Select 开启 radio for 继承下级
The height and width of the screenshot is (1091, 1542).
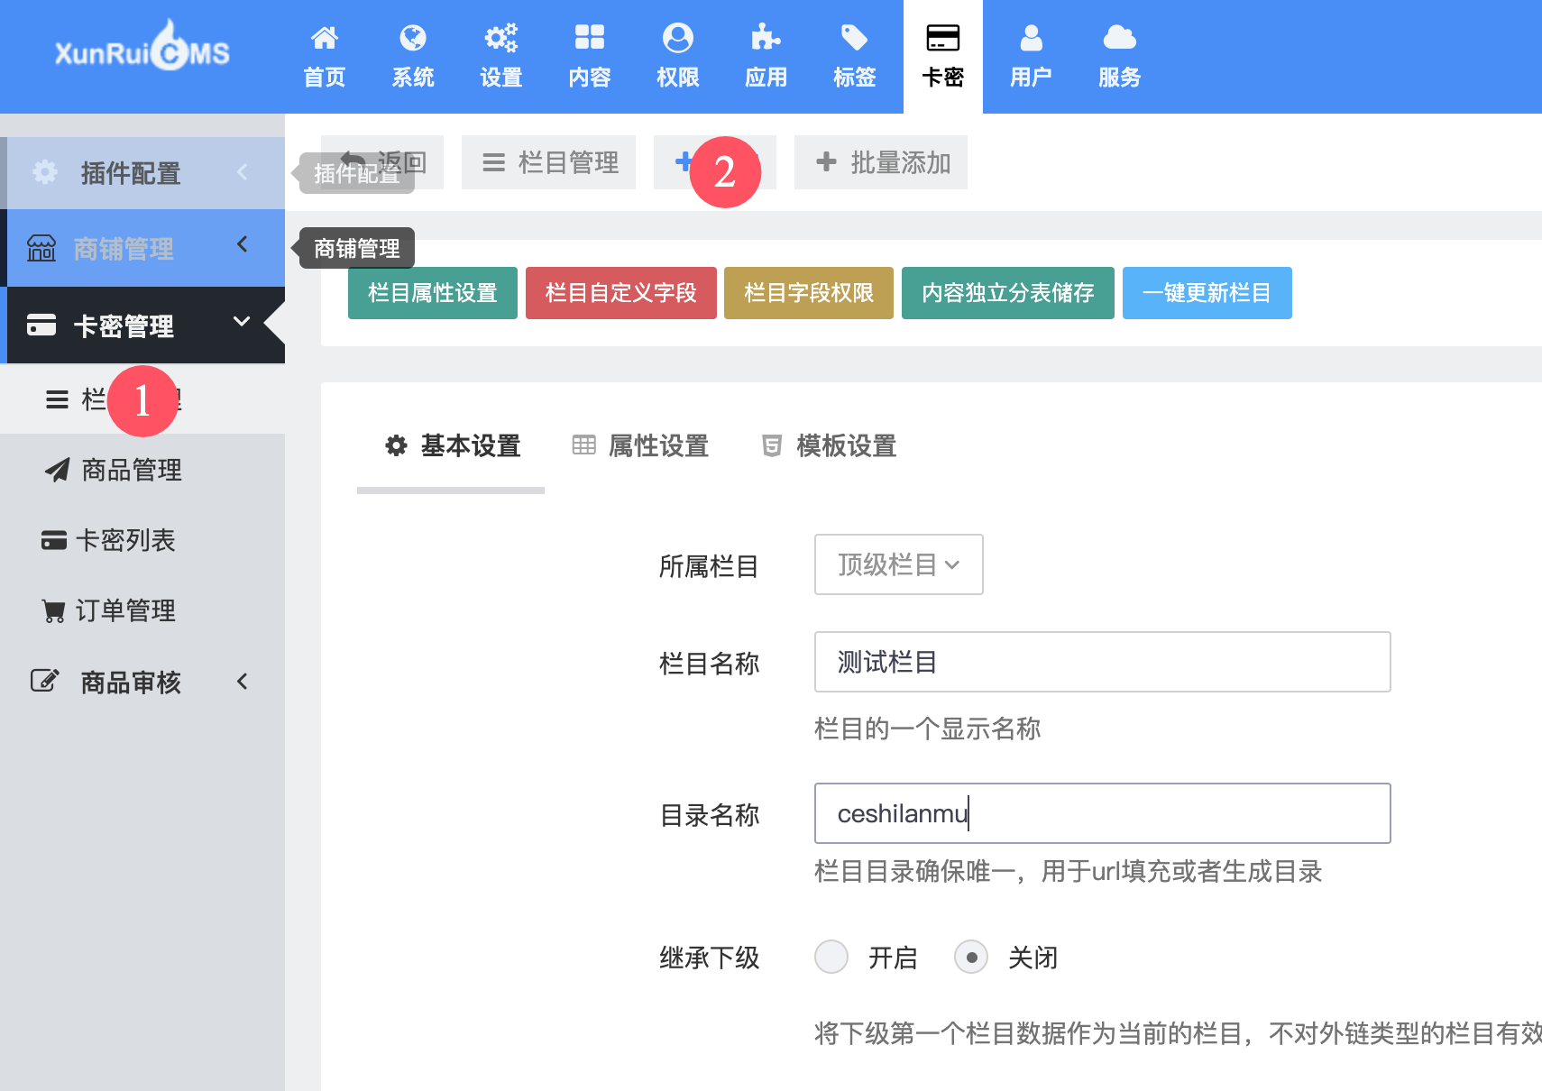[831, 957]
